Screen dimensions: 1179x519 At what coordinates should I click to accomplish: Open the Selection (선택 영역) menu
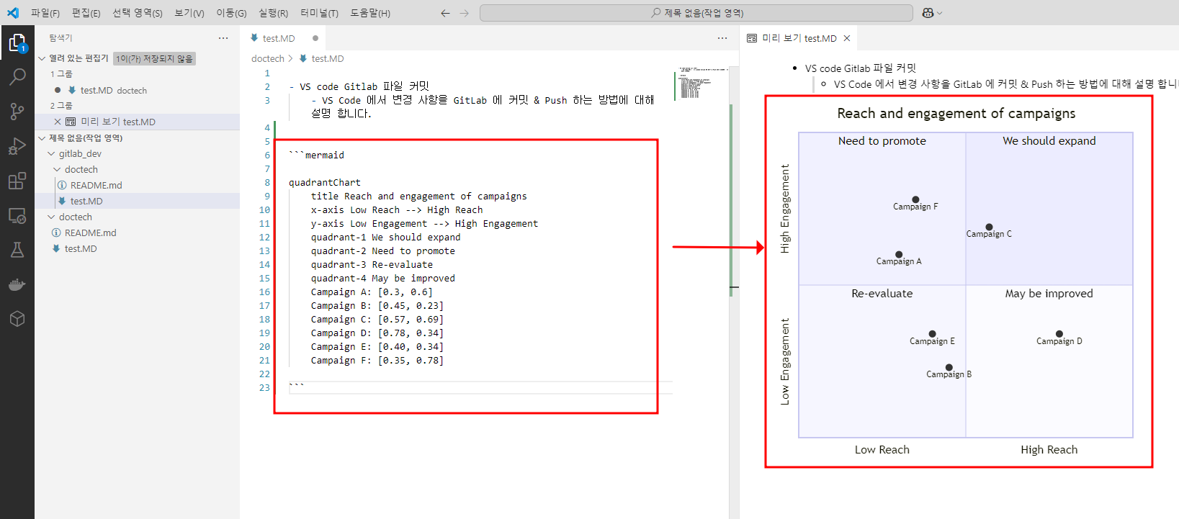click(x=138, y=13)
